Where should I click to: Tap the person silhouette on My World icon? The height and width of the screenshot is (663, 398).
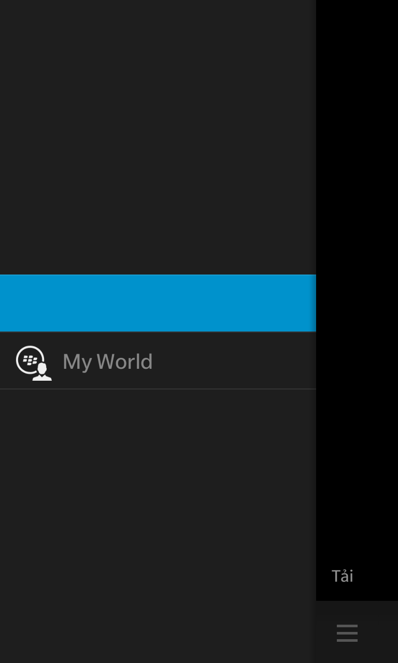click(x=42, y=372)
